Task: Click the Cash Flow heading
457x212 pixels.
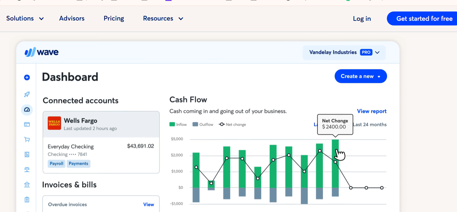Action: pos(188,100)
